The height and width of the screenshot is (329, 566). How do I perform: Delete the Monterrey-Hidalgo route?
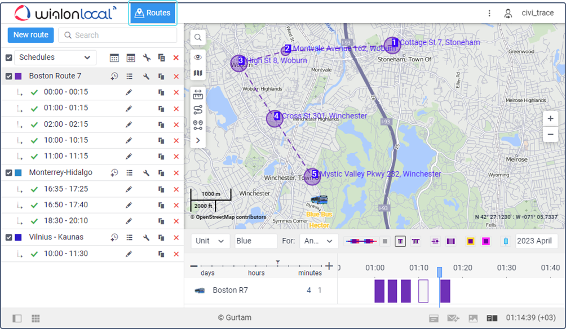coord(176,173)
